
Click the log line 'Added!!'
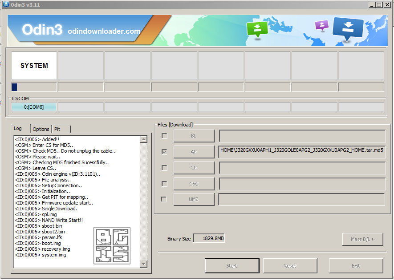coord(37,139)
